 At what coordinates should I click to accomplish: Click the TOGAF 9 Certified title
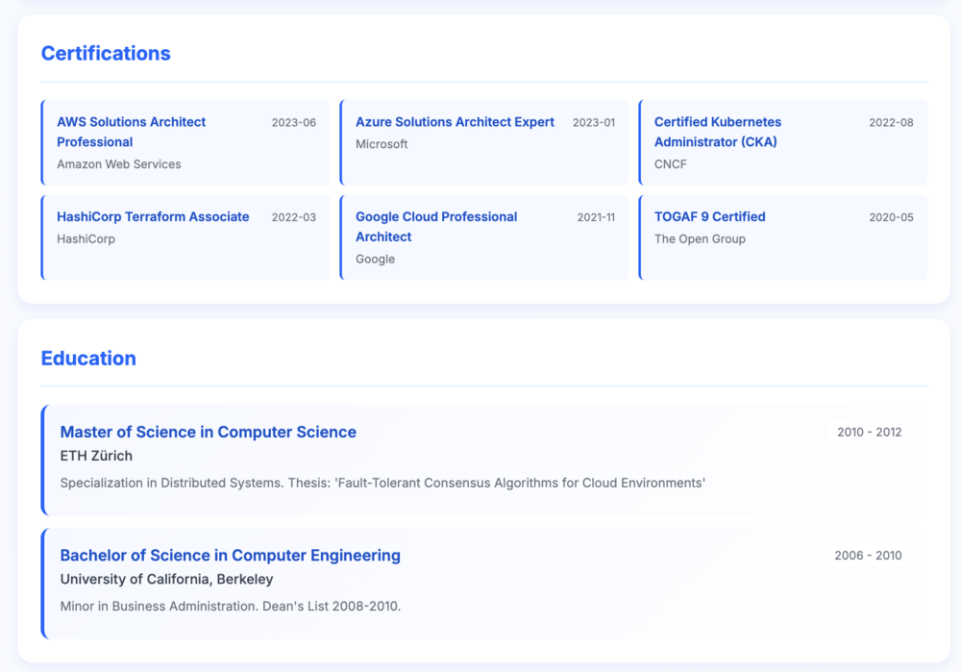click(710, 216)
